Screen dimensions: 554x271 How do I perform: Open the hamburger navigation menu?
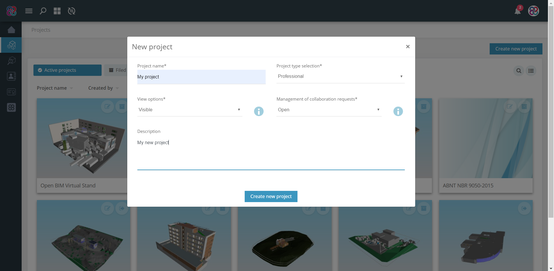(29, 11)
